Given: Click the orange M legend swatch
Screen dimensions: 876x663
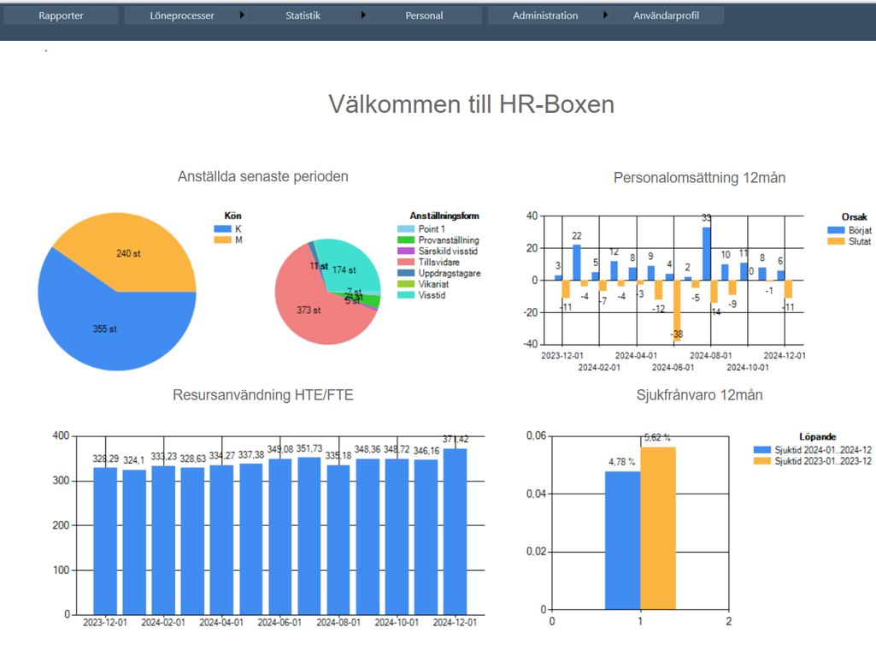Looking at the screenshot, I should (x=222, y=240).
